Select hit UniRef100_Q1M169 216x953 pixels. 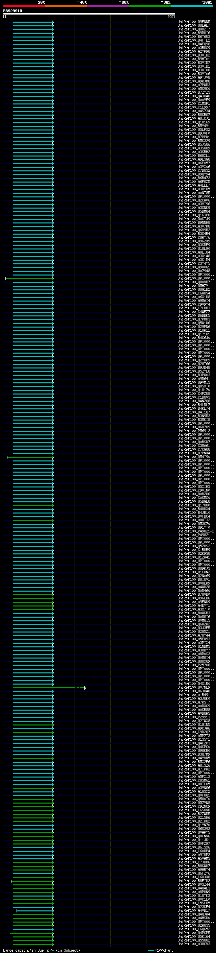pyautogui.click(x=194, y=122)
